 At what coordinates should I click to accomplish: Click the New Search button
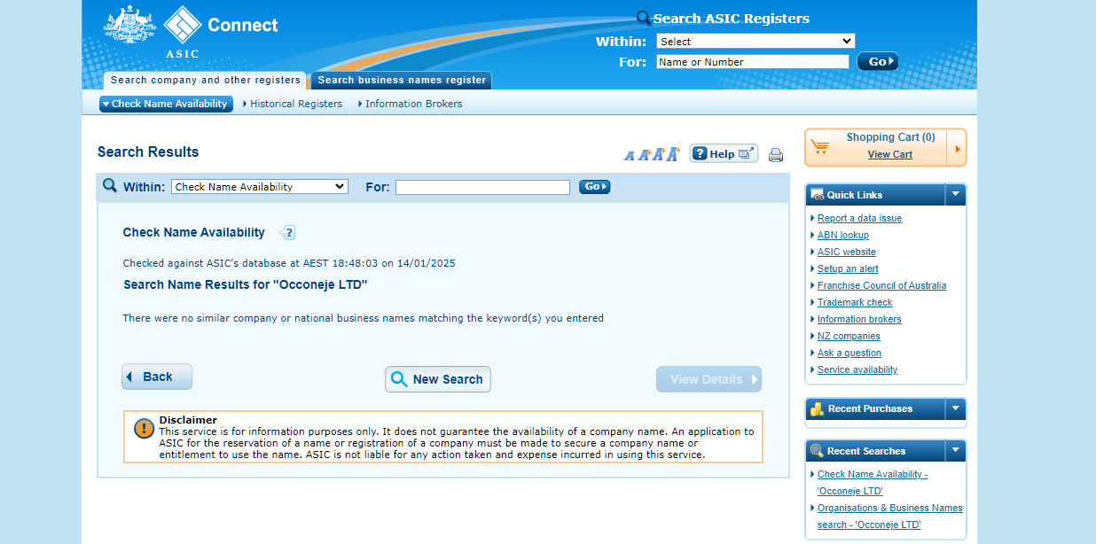(x=438, y=379)
